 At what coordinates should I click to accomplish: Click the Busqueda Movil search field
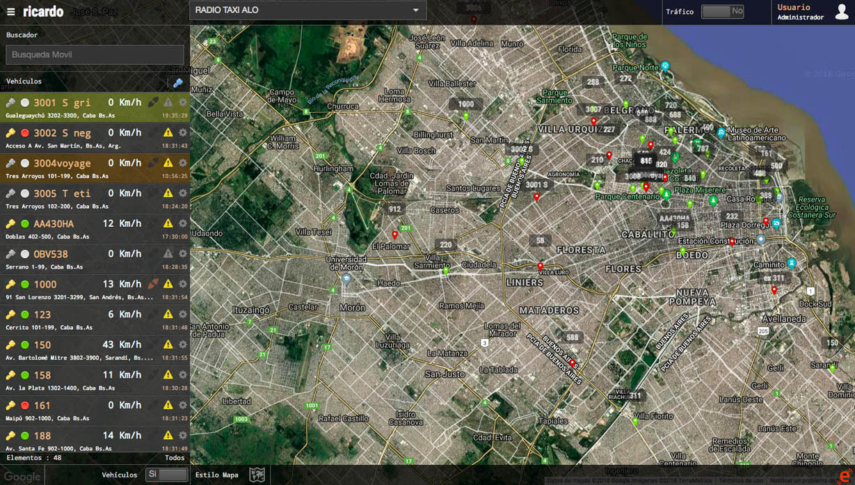point(95,55)
